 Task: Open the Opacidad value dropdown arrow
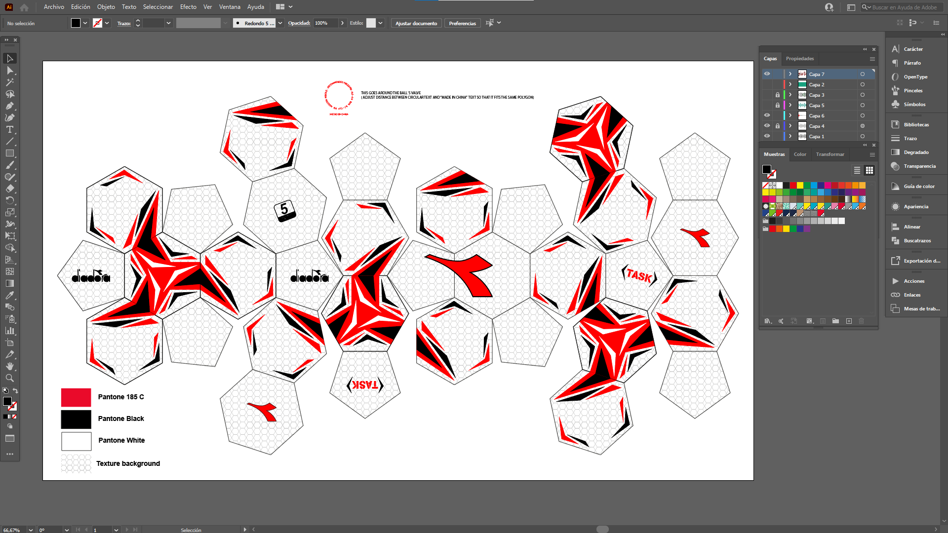click(342, 23)
